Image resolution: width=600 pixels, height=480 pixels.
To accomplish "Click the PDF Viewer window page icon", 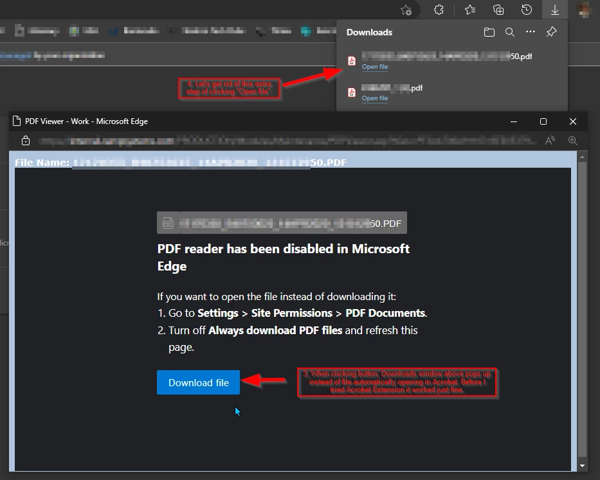I will (17, 121).
